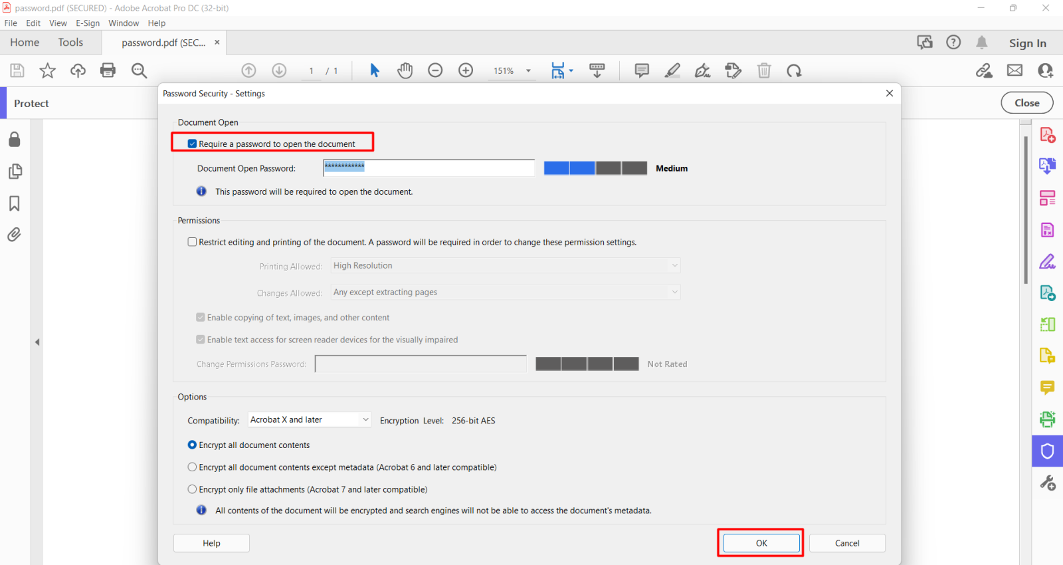Switch to the Tools tab

coord(70,43)
